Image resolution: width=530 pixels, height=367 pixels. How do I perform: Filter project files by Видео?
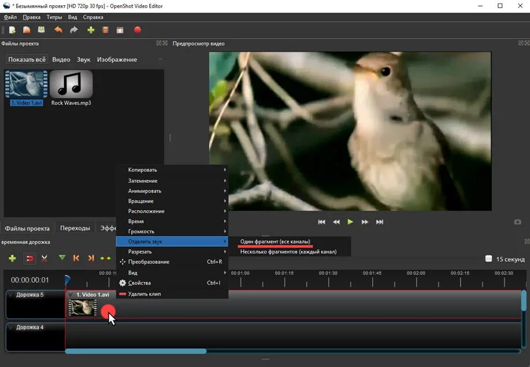pyautogui.click(x=61, y=59)
